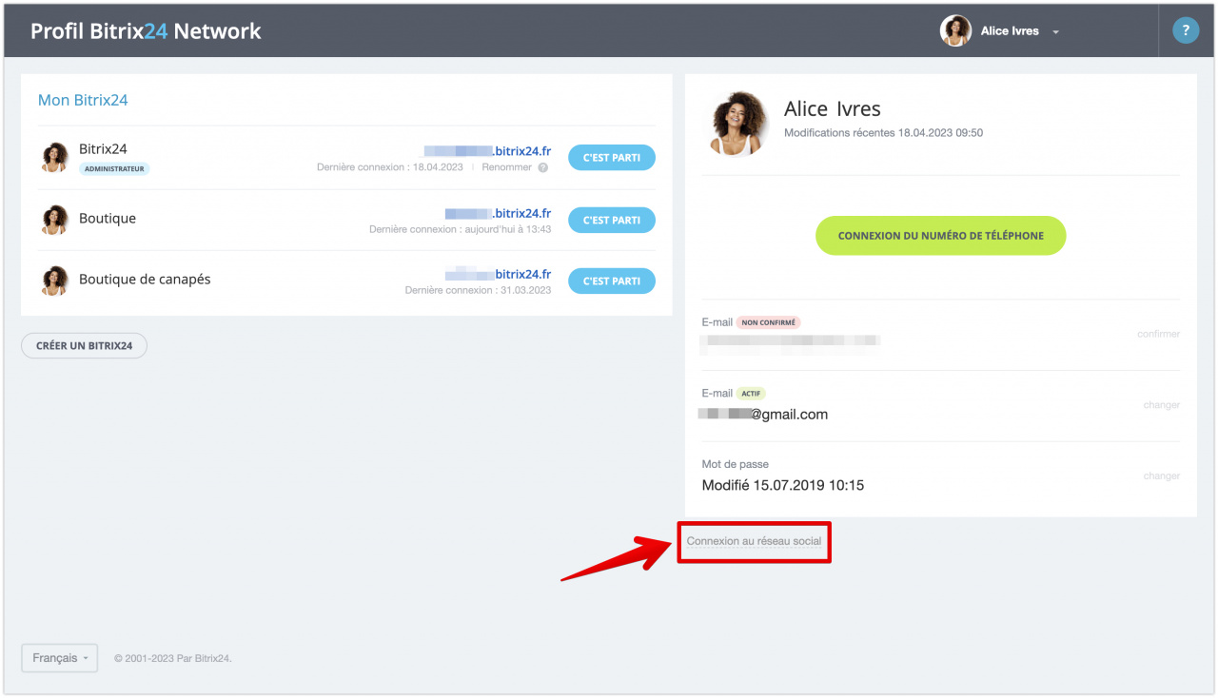
Task: Open the Mon Bitrix24 heading link
Action: pyautogui.click(x=83, y=100)
